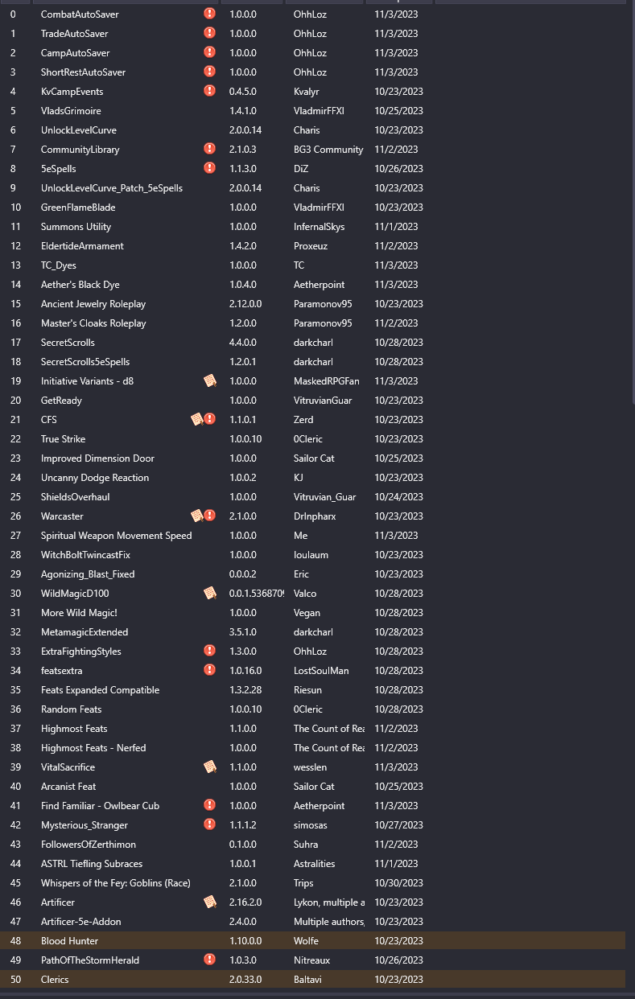Click the warning icon beside ExtraFightingStyles

[210, 651]
